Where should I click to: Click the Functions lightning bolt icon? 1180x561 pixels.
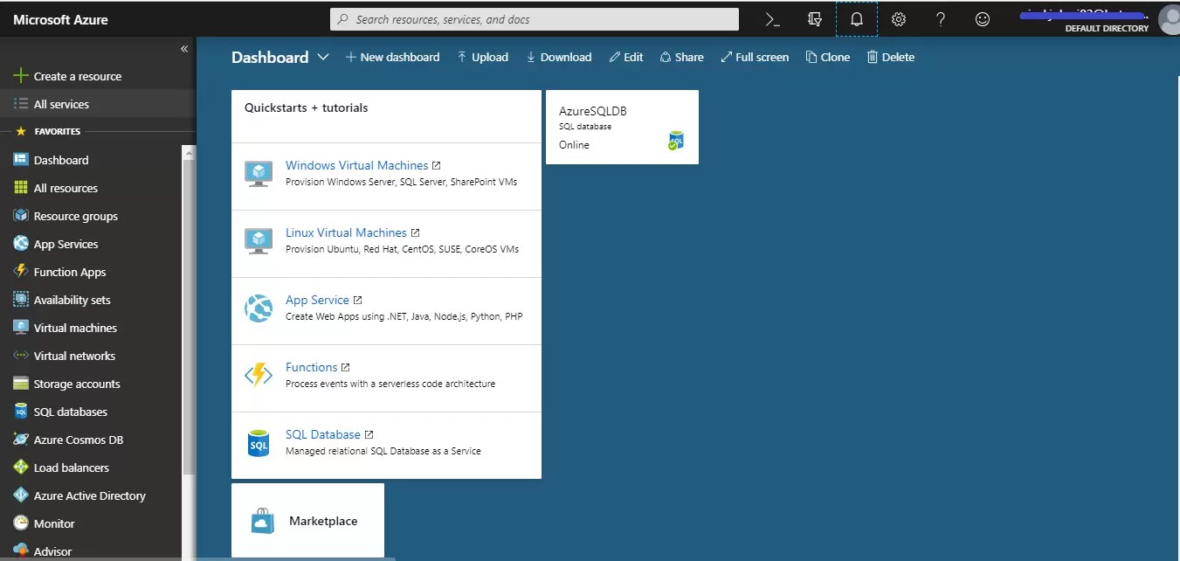click(x=259, y=376)
